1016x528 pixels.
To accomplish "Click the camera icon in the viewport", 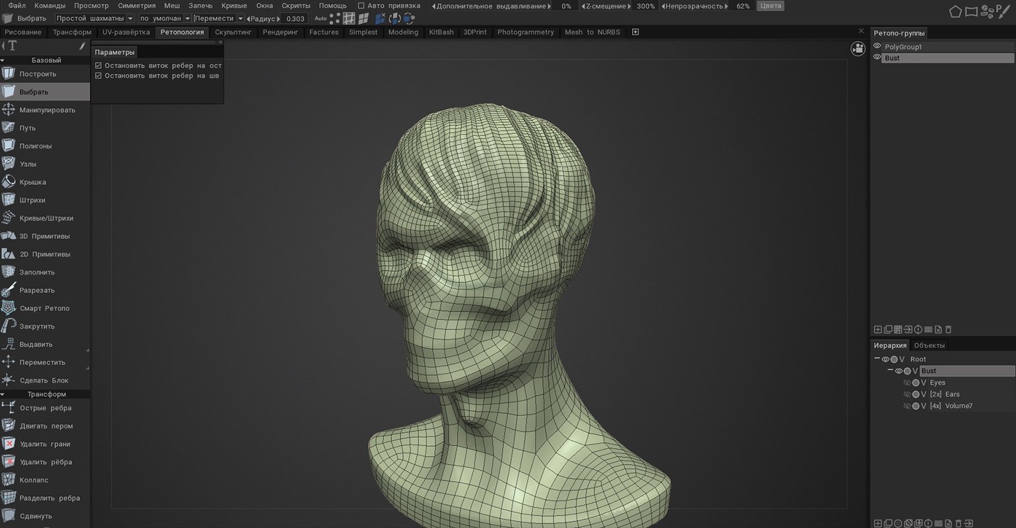I will click(858, 48).
